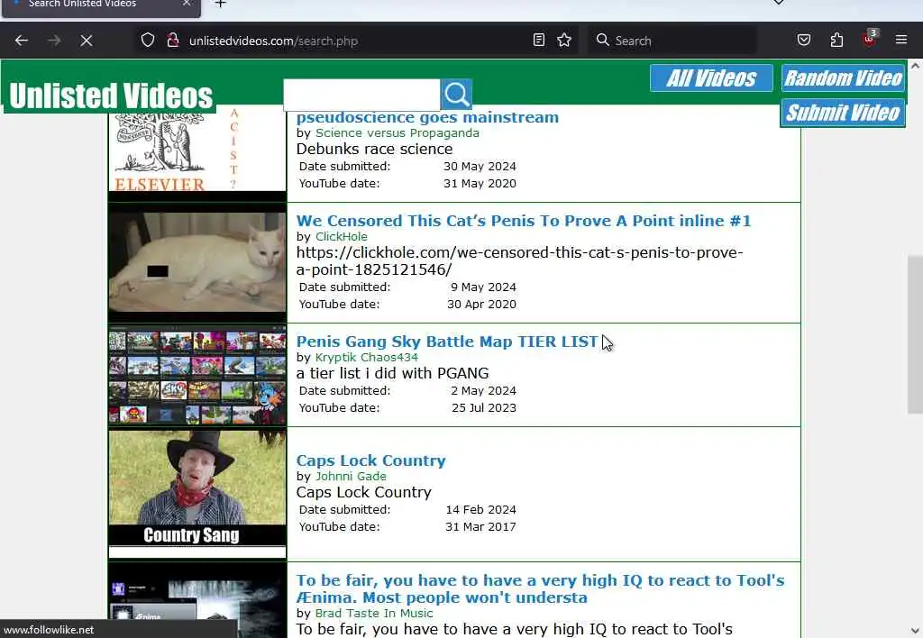This screenshot has height=638, width=923.
Task: Open the Unlisted Videos logo link
Action: [x=111, y=96]
